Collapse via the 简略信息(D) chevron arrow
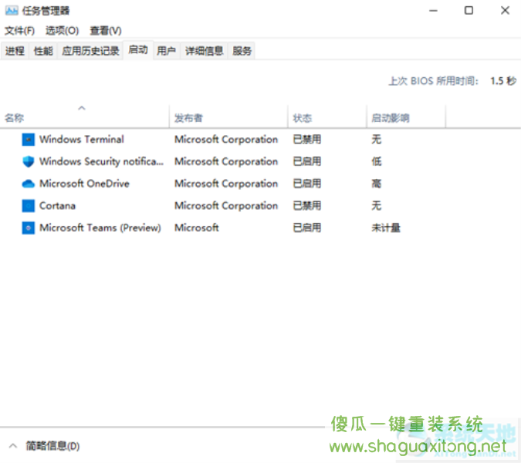Viewport: 521px width, 463px height. [13, 446]
